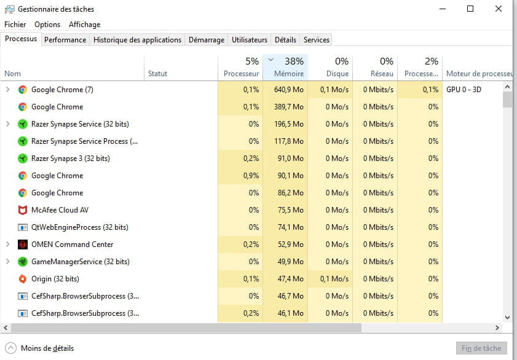This screenshot has width=517, height=360.
Task: Select the Processus tab
Action: click(x=21, y=39)
